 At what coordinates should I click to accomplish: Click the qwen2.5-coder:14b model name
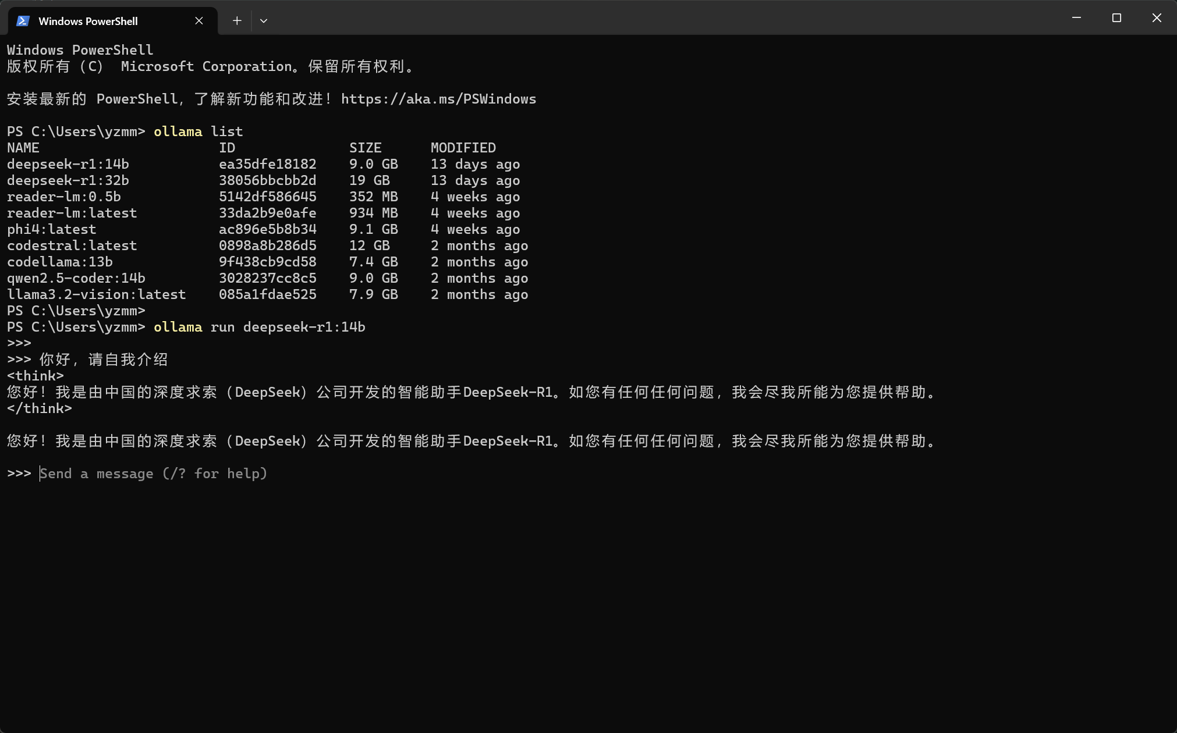(x=76, y=278)
